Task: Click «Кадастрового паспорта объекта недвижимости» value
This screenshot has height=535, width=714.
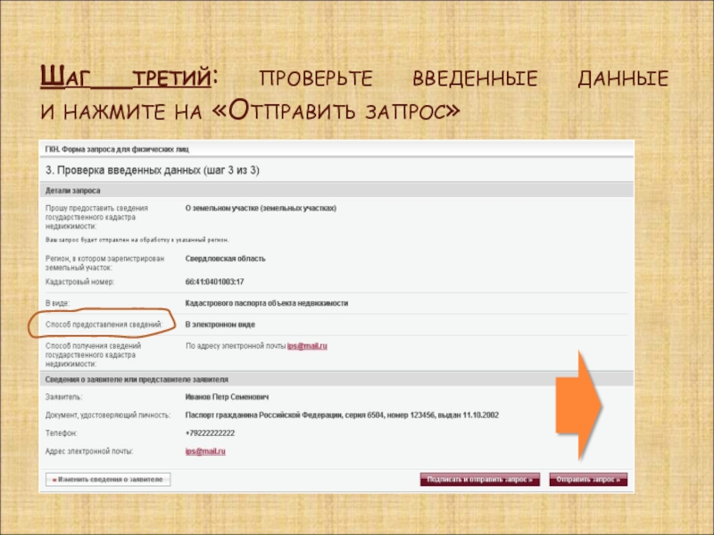Action: click(x=266, y=303)
